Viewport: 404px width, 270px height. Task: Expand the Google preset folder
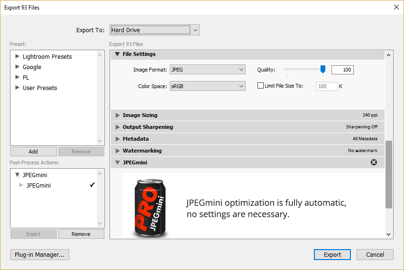coord(17,67)
